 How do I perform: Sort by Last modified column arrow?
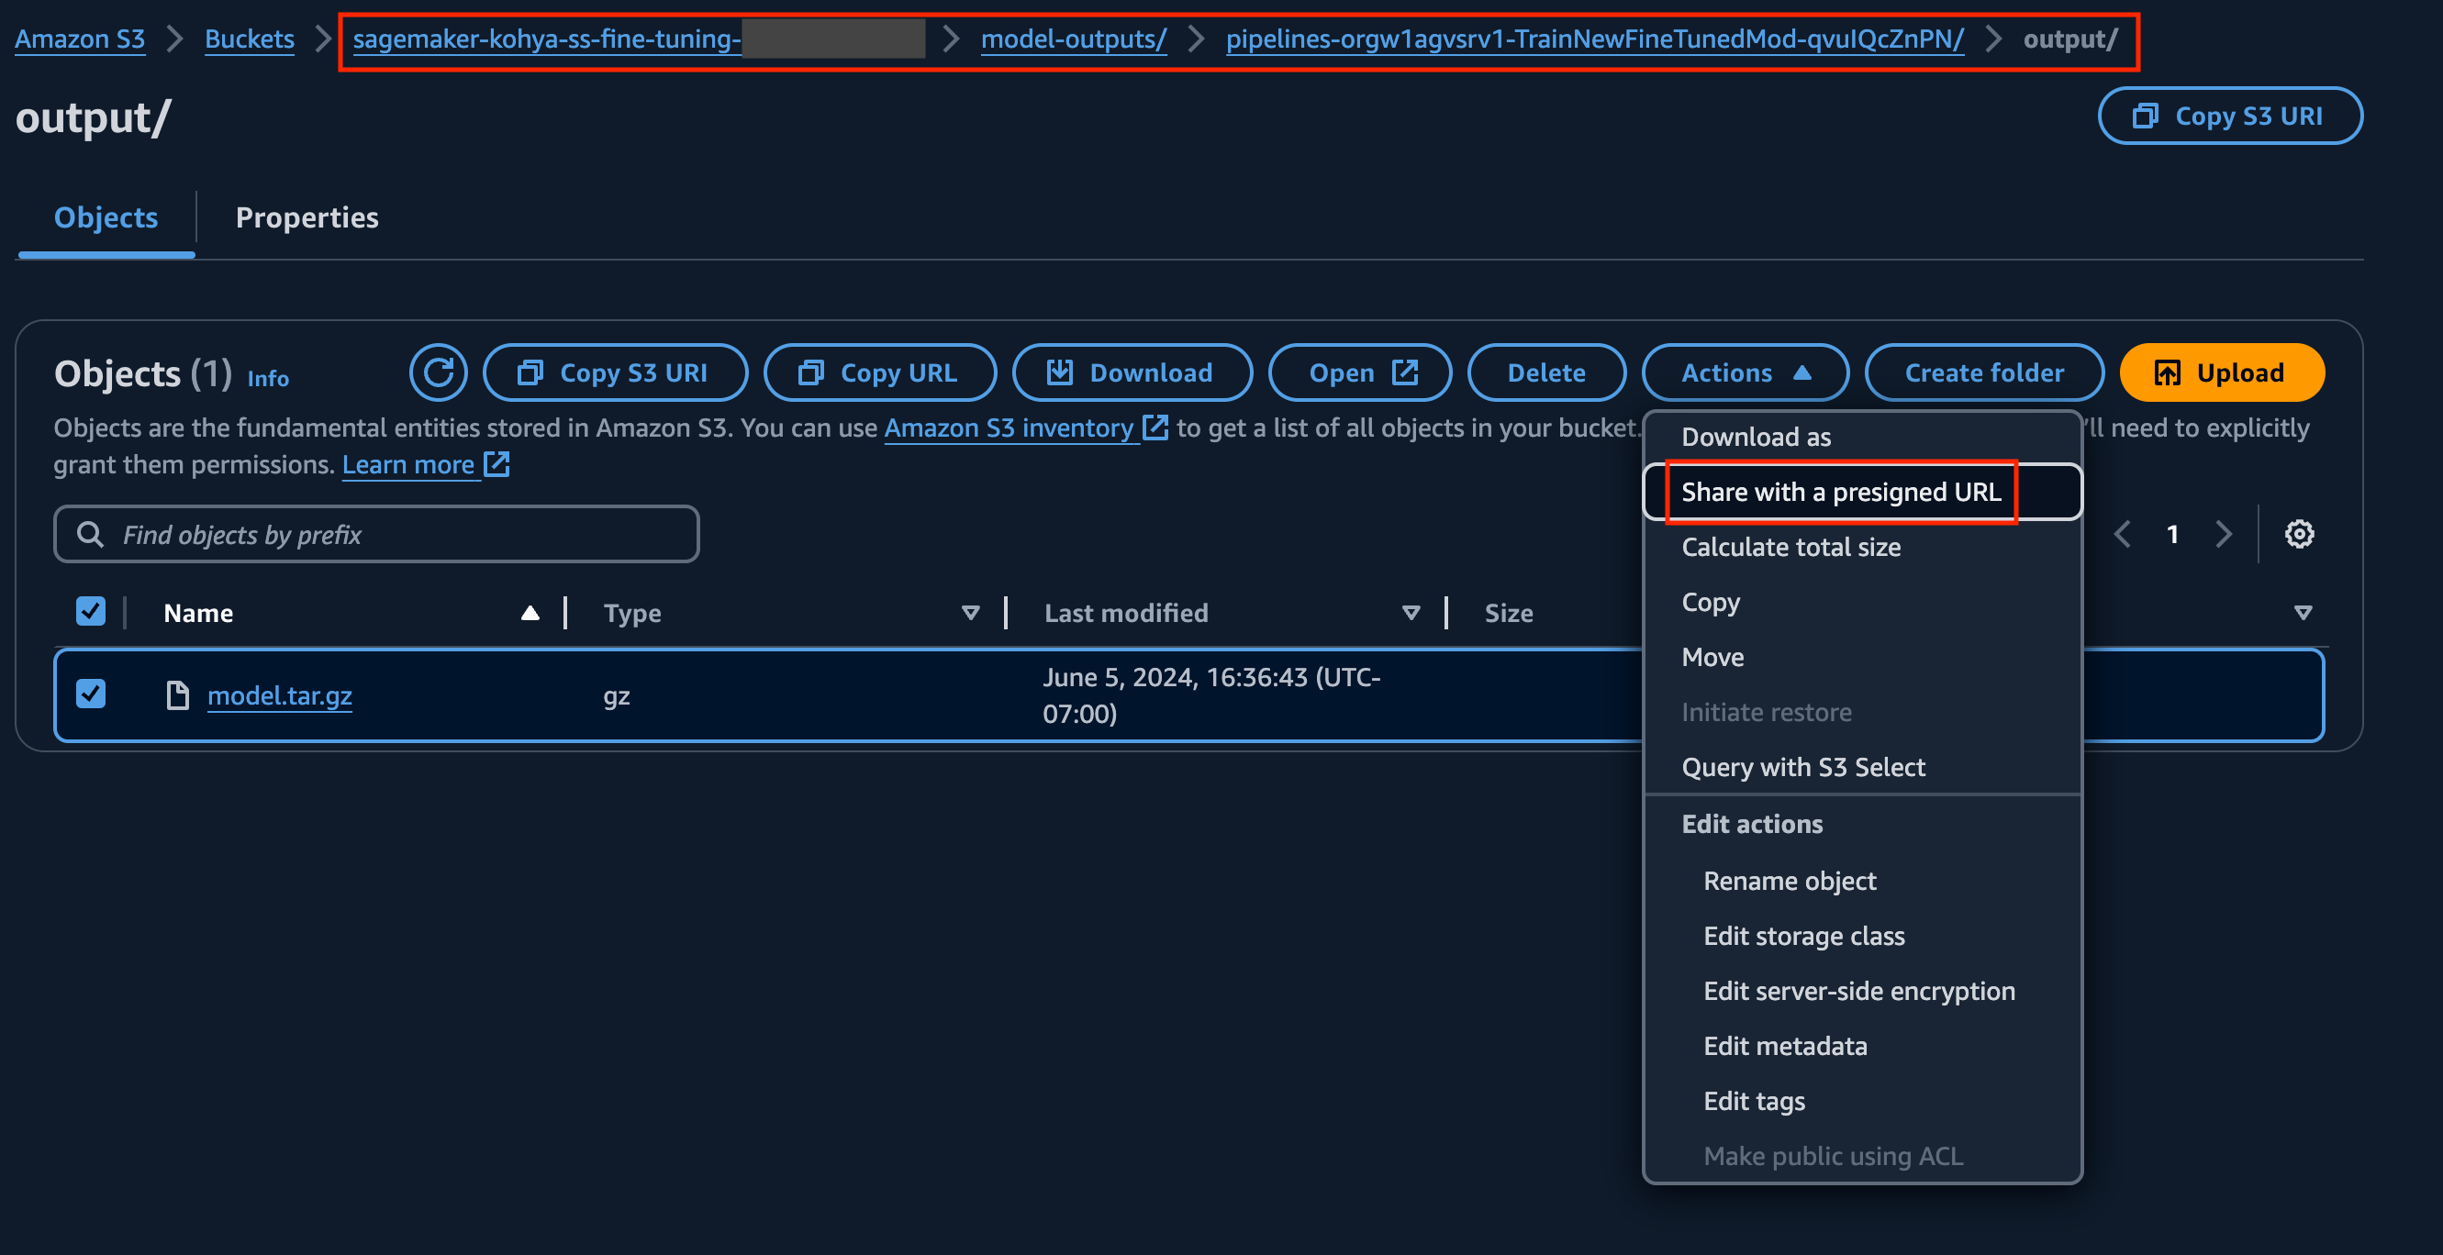tap(1411, 614)
